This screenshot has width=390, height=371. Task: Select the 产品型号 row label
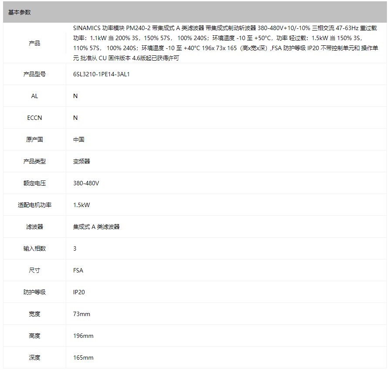[x=34, y=74]
